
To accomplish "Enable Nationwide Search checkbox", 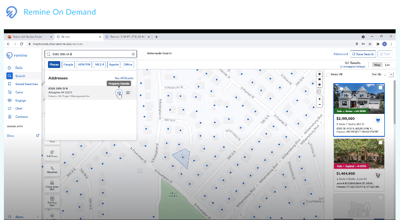I will (x=143, y=54).
